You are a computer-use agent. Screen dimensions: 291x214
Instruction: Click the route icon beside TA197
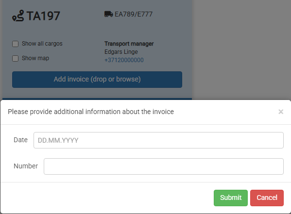click(18, 16)
